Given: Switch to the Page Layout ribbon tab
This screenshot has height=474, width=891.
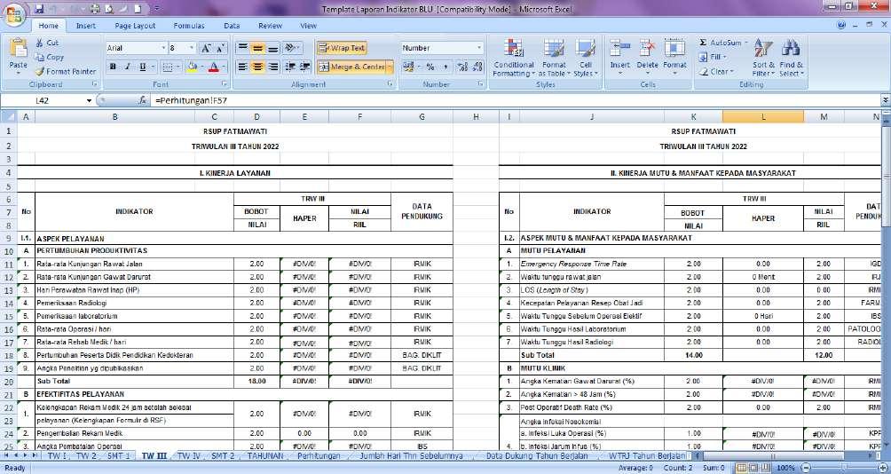Looking at the screenshot, I should [x=135, y=26].
